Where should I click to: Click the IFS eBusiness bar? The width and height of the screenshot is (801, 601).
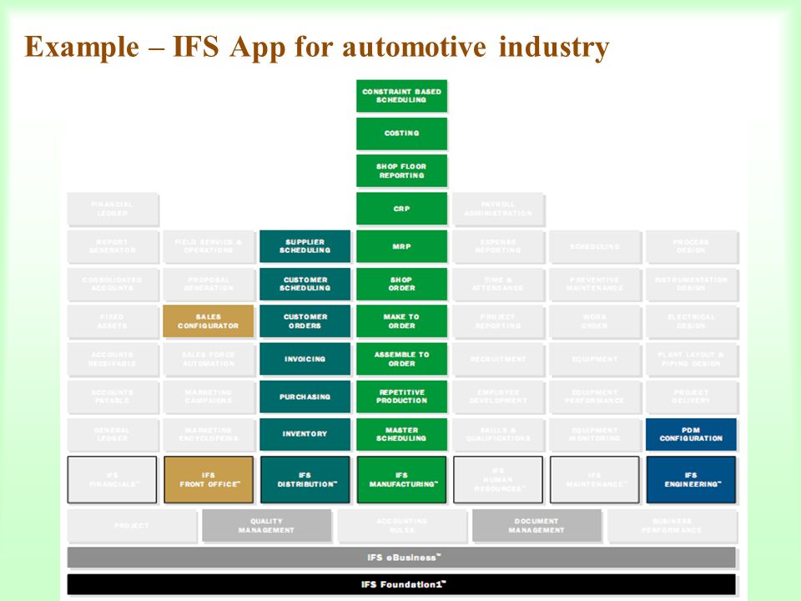coord(401,558)
